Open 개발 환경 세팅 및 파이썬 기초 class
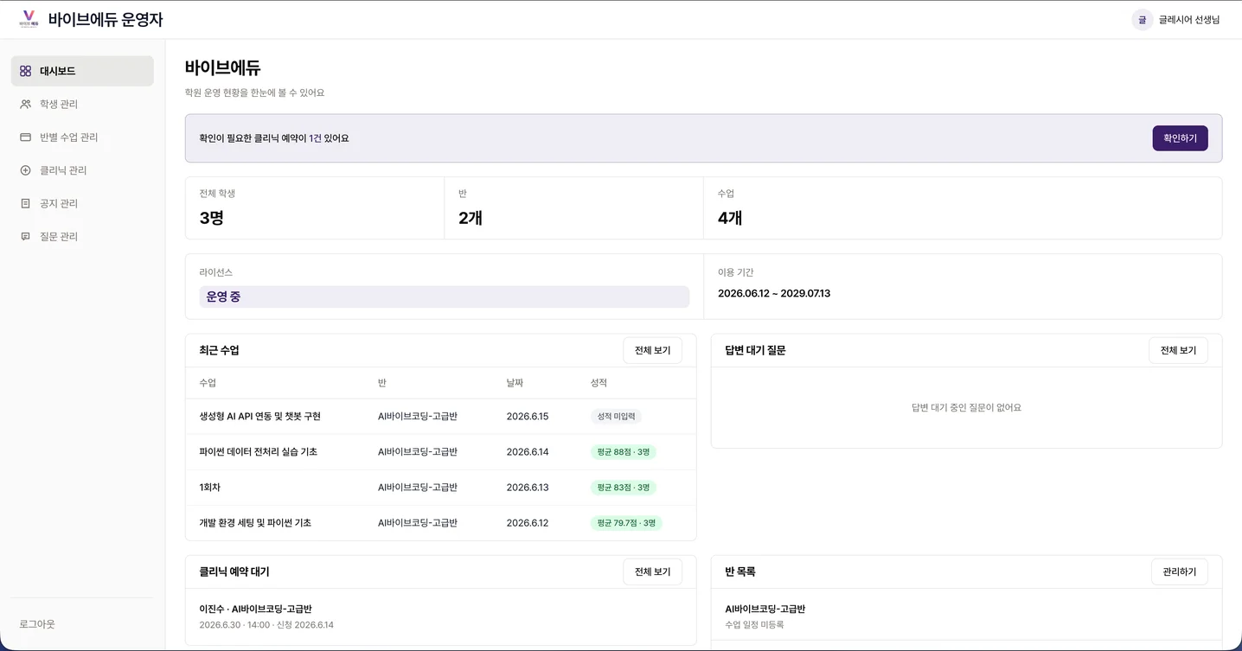This screenshot has height=651, width=1242. [255, 522]
